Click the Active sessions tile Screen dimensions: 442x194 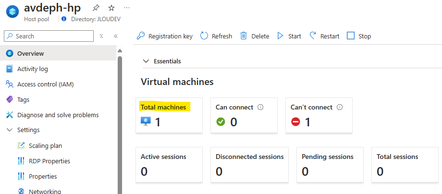(169, 165)
